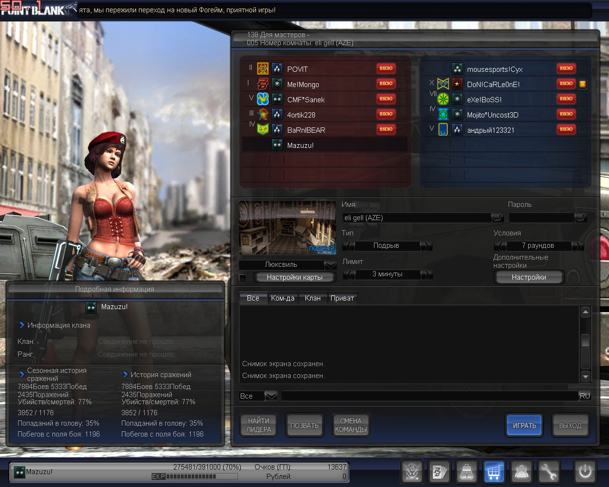Click the chat scrollbar down arrow

[x=586, y=377]
